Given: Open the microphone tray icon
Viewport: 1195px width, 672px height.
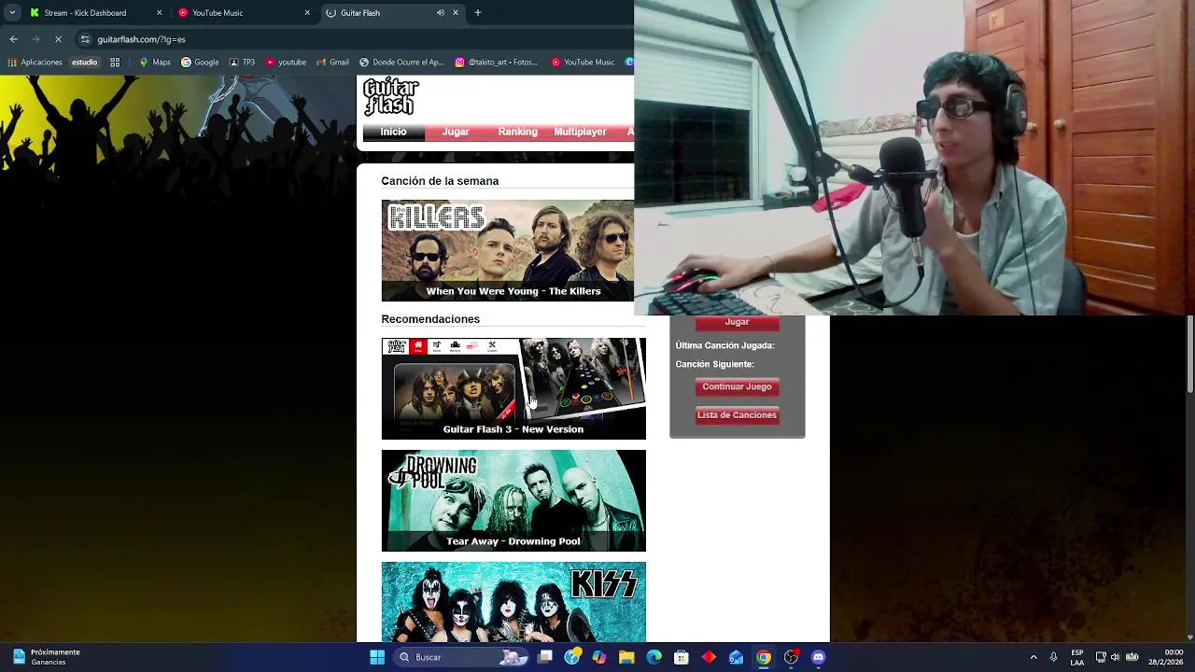Looking at the screenshot, I should click(1054, 657).
